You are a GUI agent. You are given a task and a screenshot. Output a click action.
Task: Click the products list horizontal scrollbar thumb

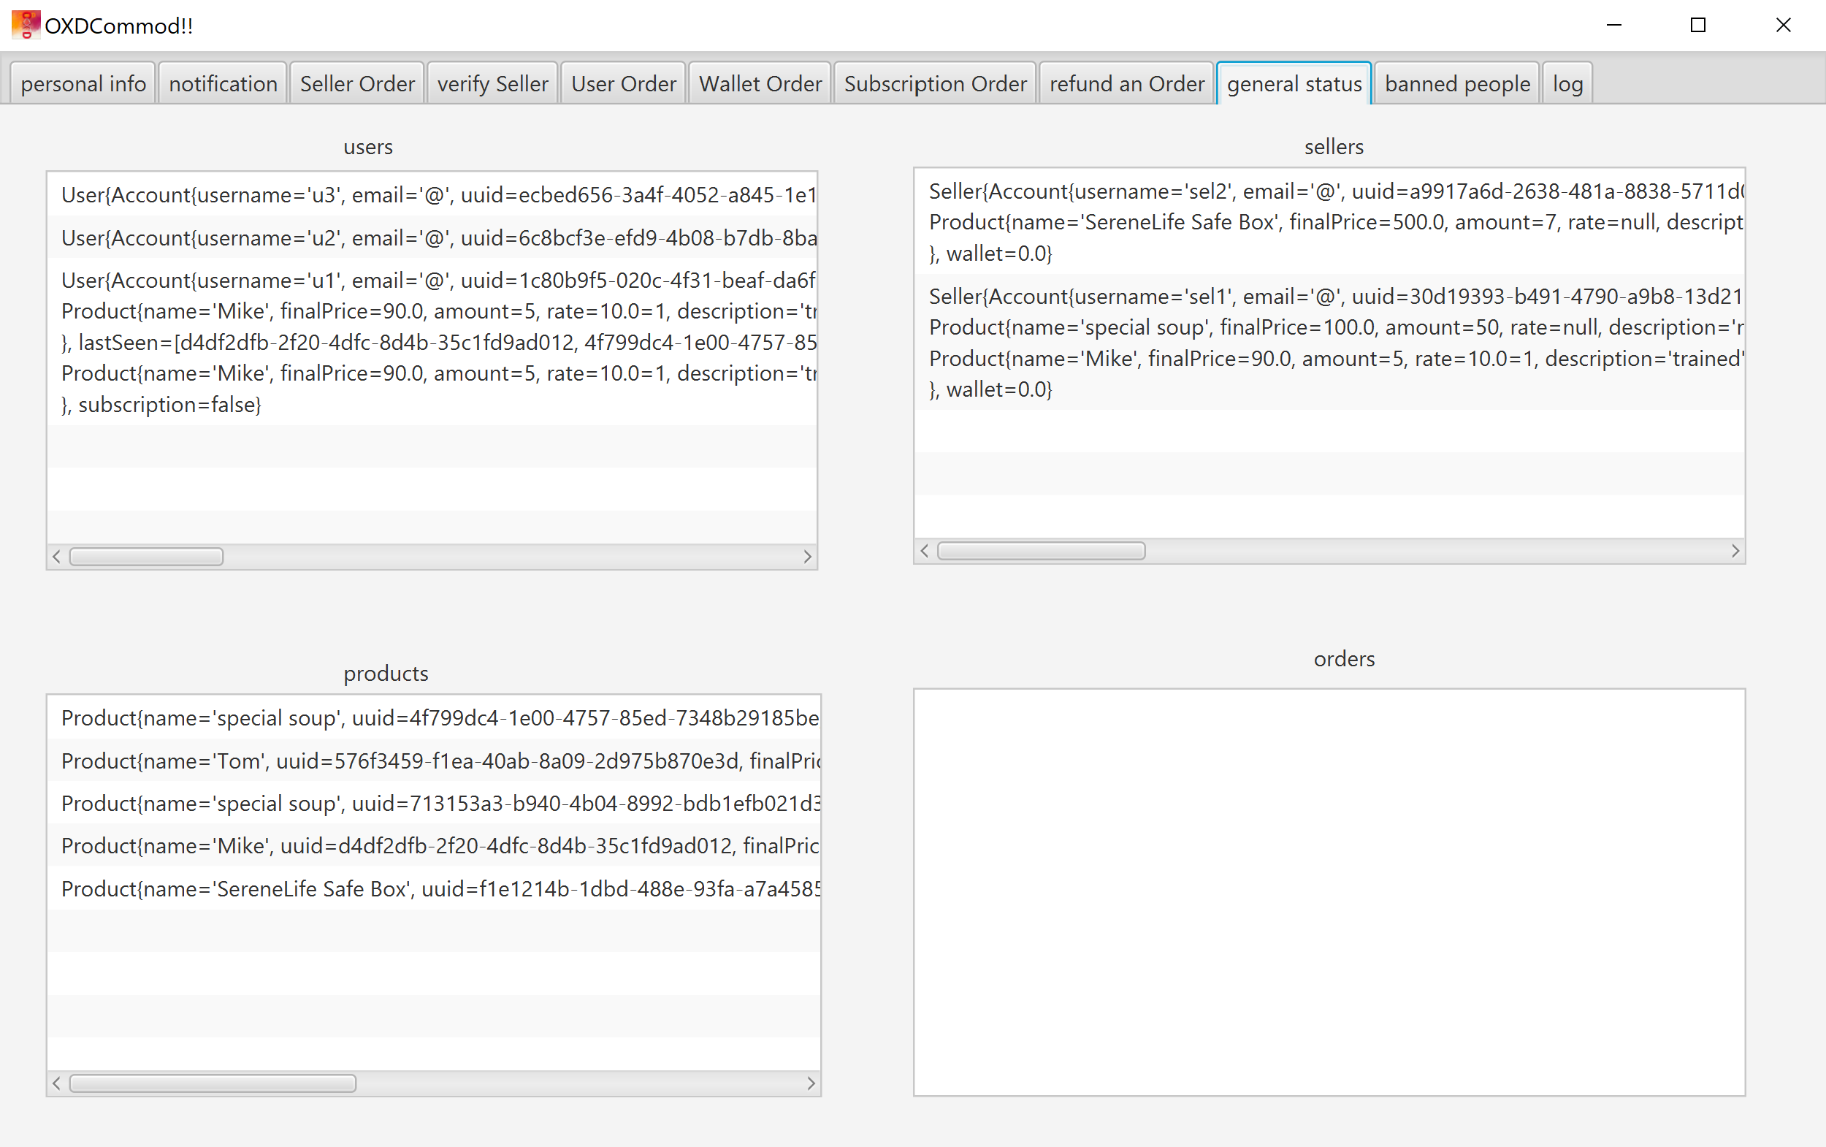tap(213, 1084)
